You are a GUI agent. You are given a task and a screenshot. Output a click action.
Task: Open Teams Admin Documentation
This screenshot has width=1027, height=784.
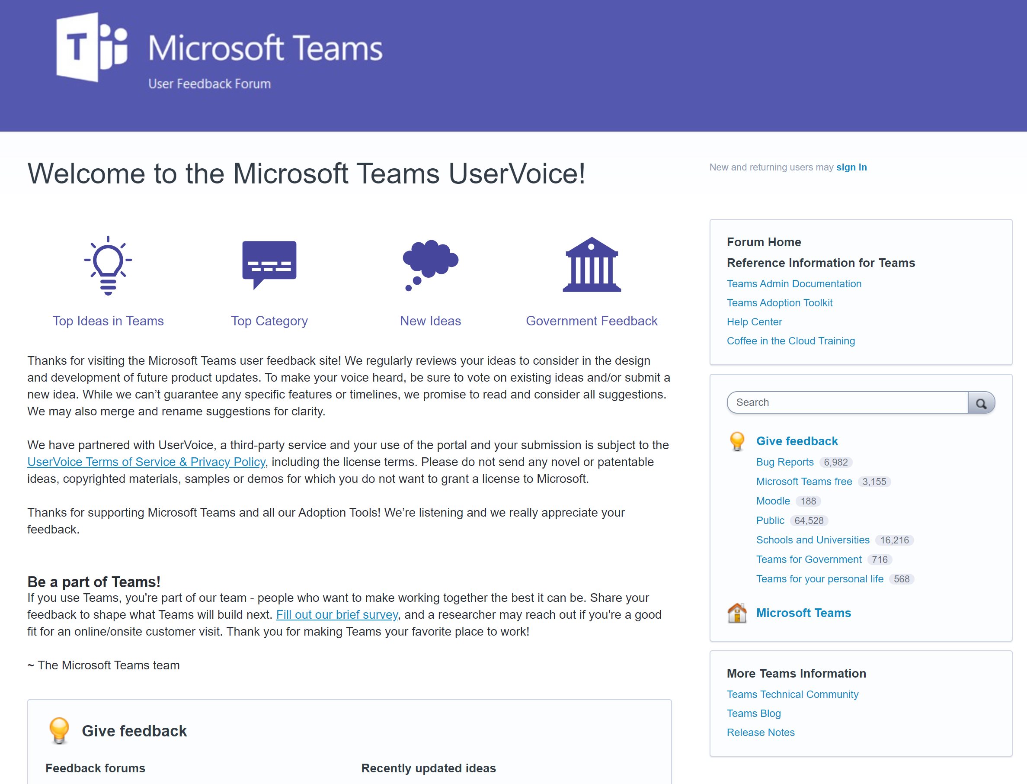coord(794,284)
